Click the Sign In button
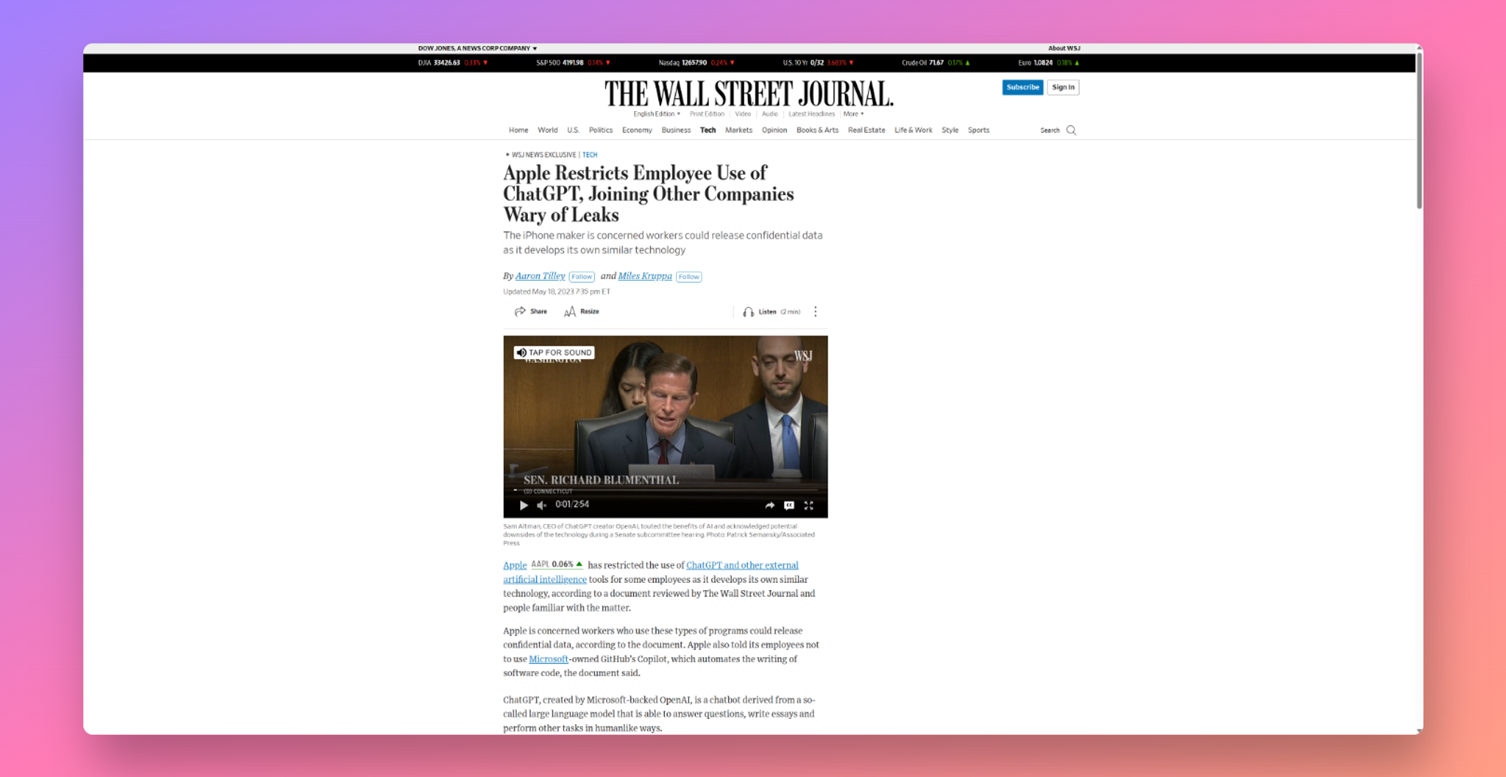 pos(1062,87)
